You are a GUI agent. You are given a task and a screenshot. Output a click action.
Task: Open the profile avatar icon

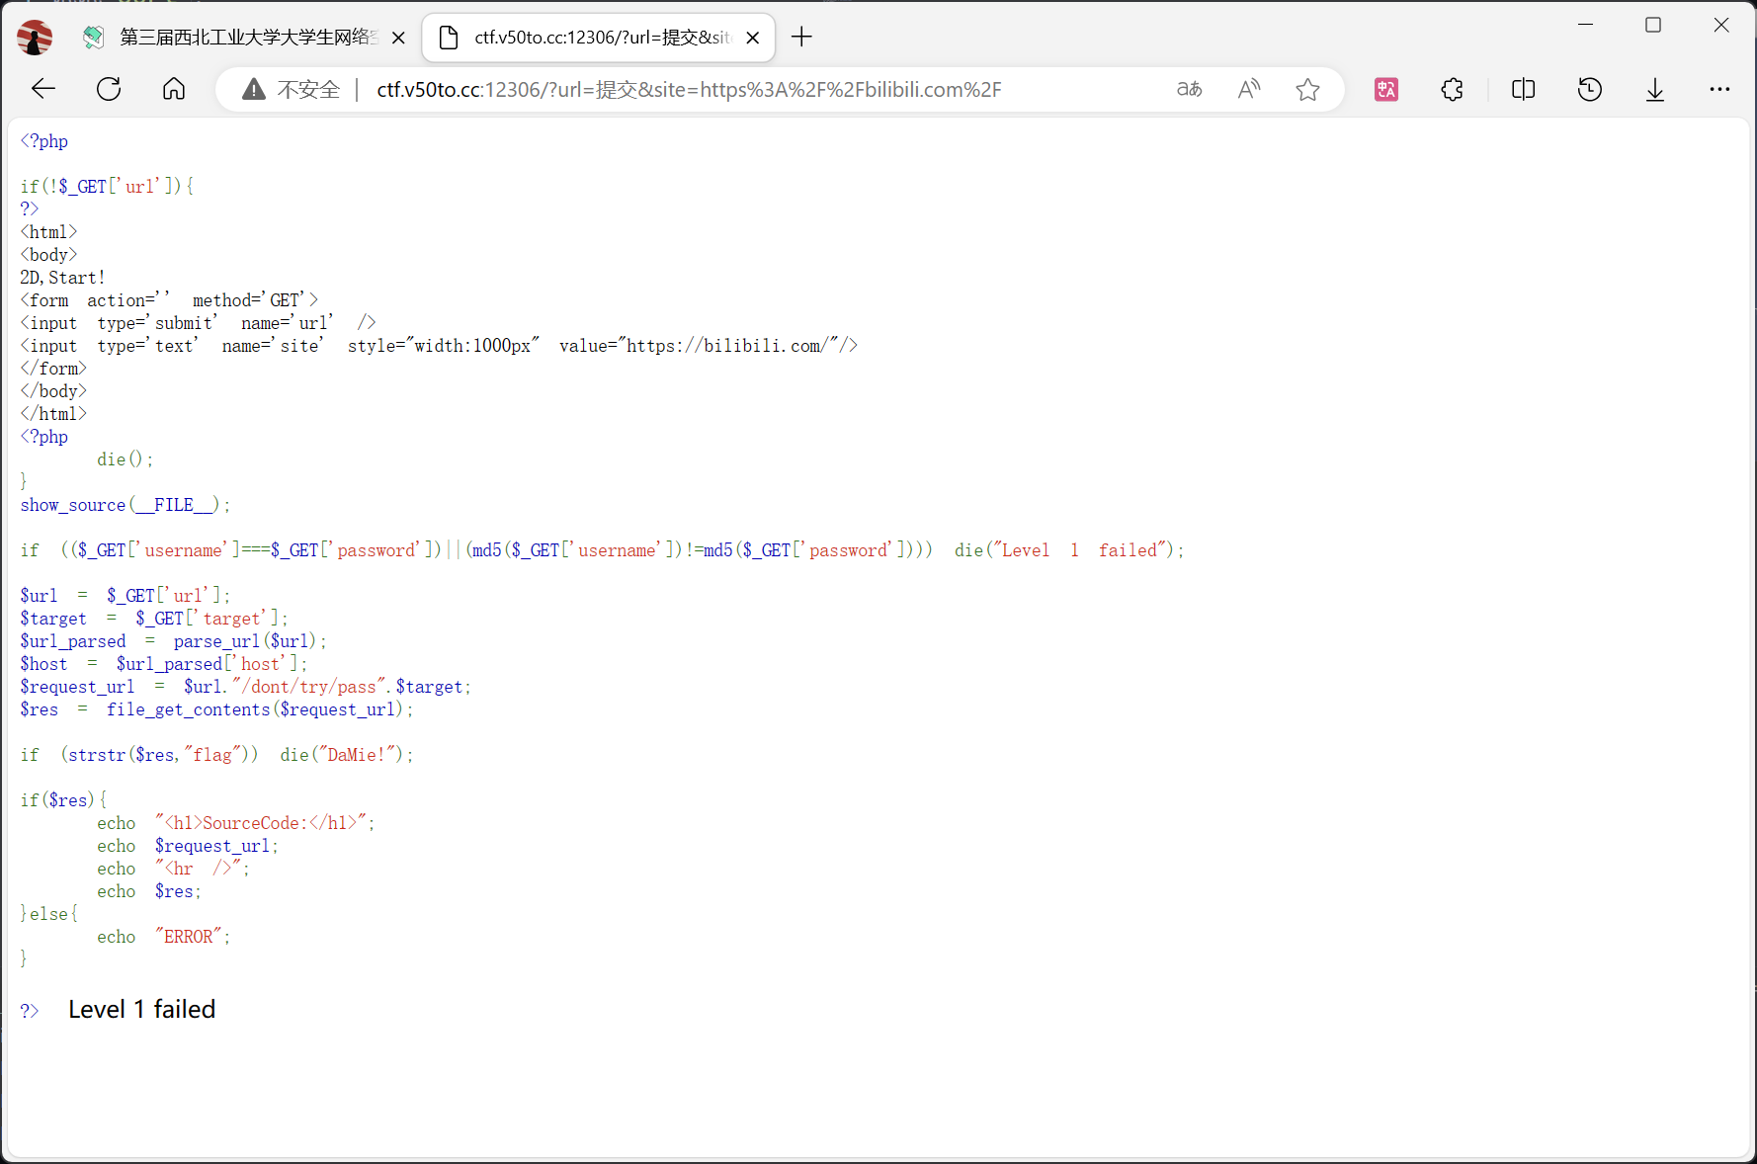(x=35, y=38)
